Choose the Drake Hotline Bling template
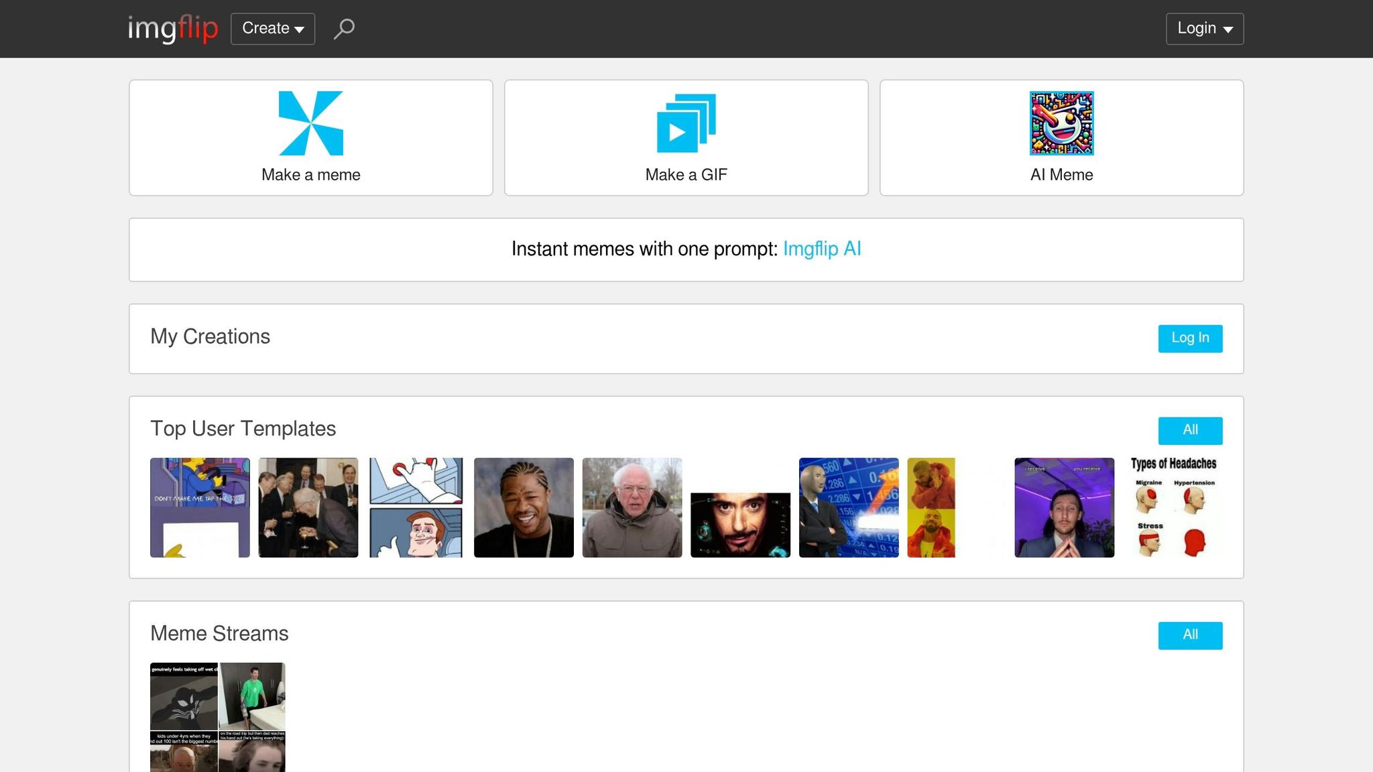Image resolution: width=1373 pixels, height=772 pixels. click(931, 507)
